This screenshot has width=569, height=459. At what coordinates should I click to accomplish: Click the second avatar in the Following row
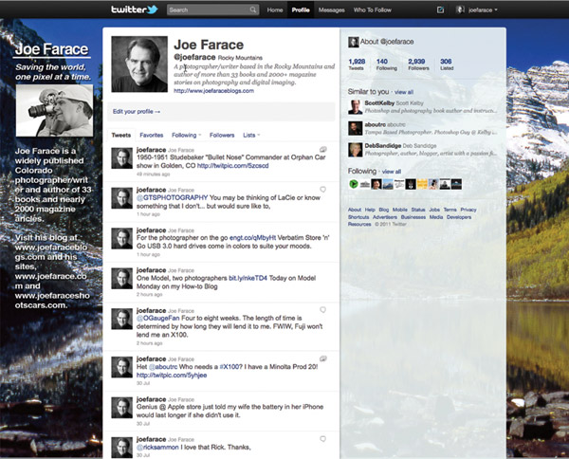tap(365, 184)
